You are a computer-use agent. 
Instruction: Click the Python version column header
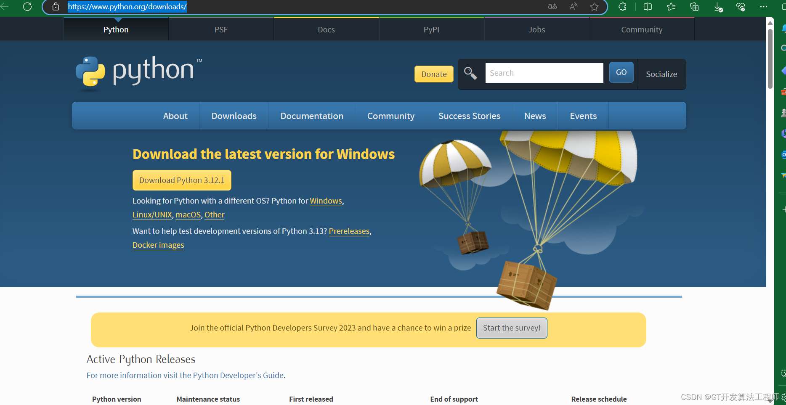(x=117, y=399)
